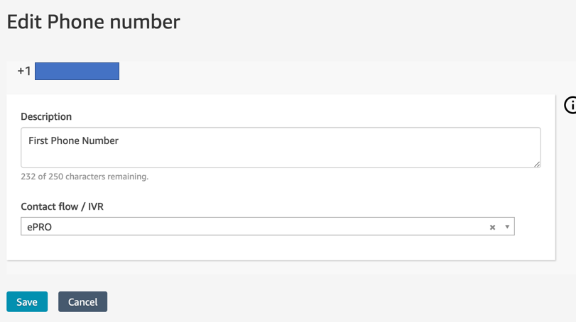Click the Description field label
576x322 pixels.
pos(46,116)
